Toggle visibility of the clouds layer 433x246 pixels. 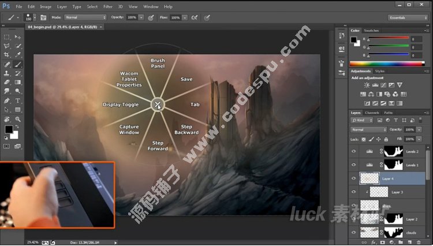354,233
